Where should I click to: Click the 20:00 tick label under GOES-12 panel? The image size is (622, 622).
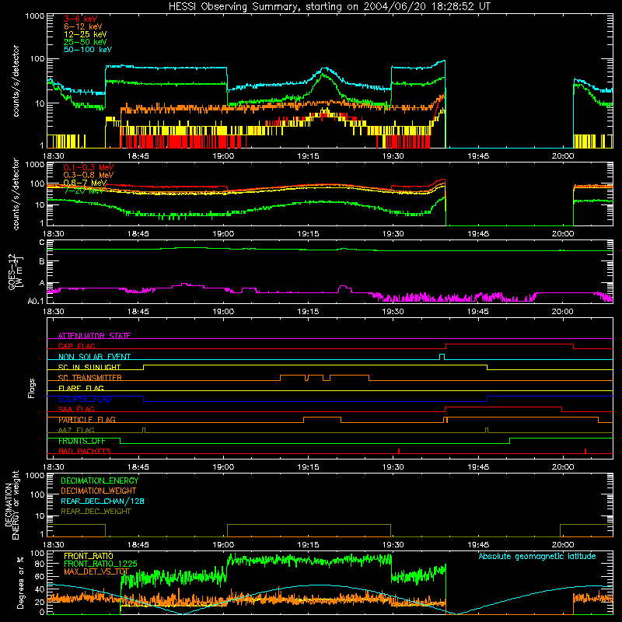(562, 312)
